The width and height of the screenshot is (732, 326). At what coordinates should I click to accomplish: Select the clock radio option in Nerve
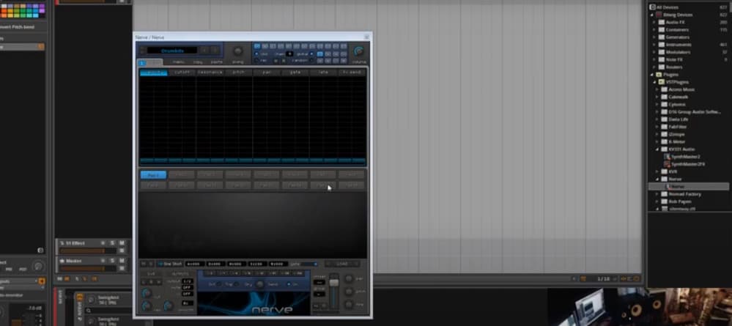click(256, 53)
